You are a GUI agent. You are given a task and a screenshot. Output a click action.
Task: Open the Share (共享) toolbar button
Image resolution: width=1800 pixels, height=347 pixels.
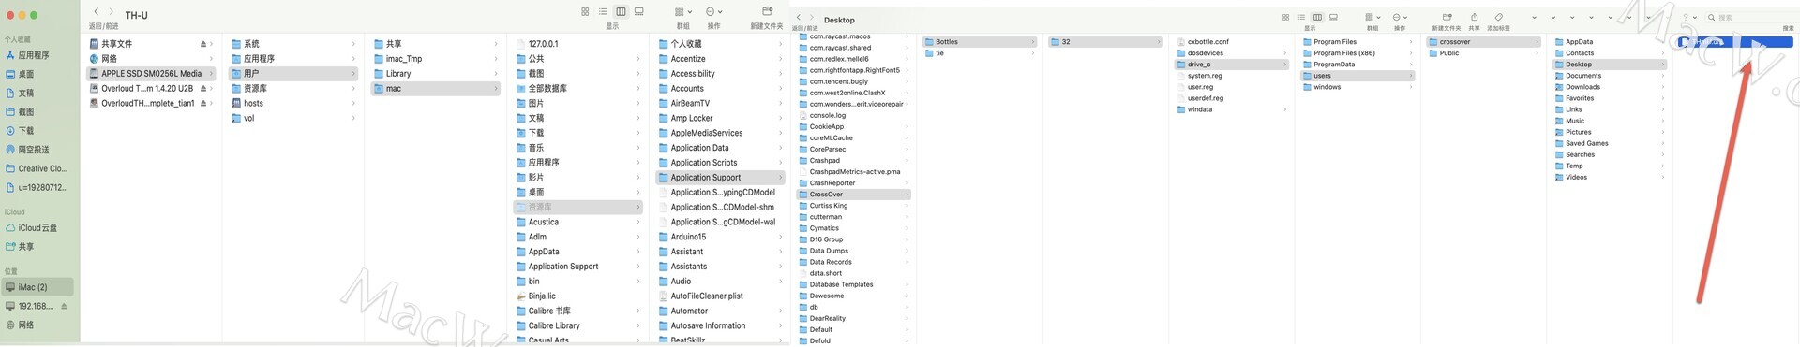1474,17
